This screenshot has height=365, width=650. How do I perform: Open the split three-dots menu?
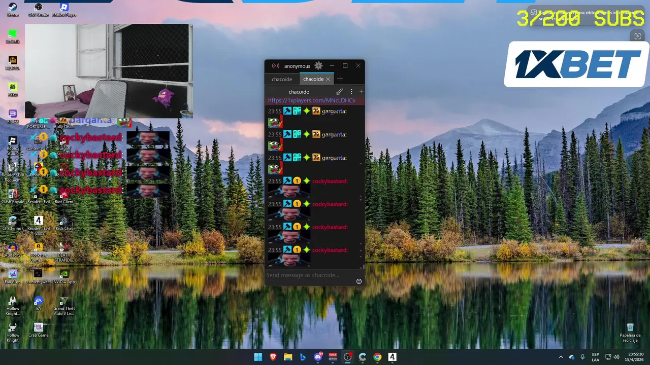(x=351, y=92)
